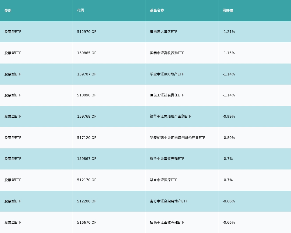
Task: Click fund code 159707.OF
Action: click(x=87, y=74)
